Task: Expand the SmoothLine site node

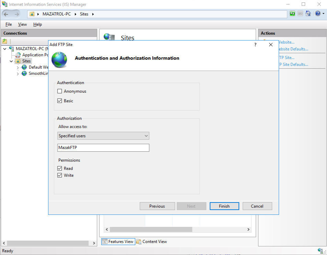Action: click(18, 74)
